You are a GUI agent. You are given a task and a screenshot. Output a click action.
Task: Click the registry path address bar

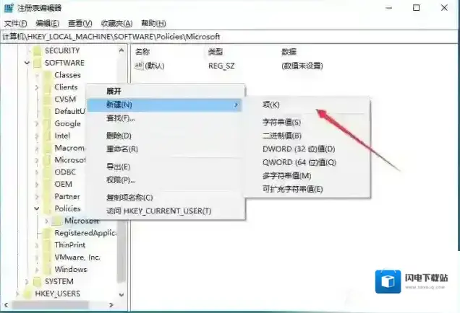coord(230,36)
